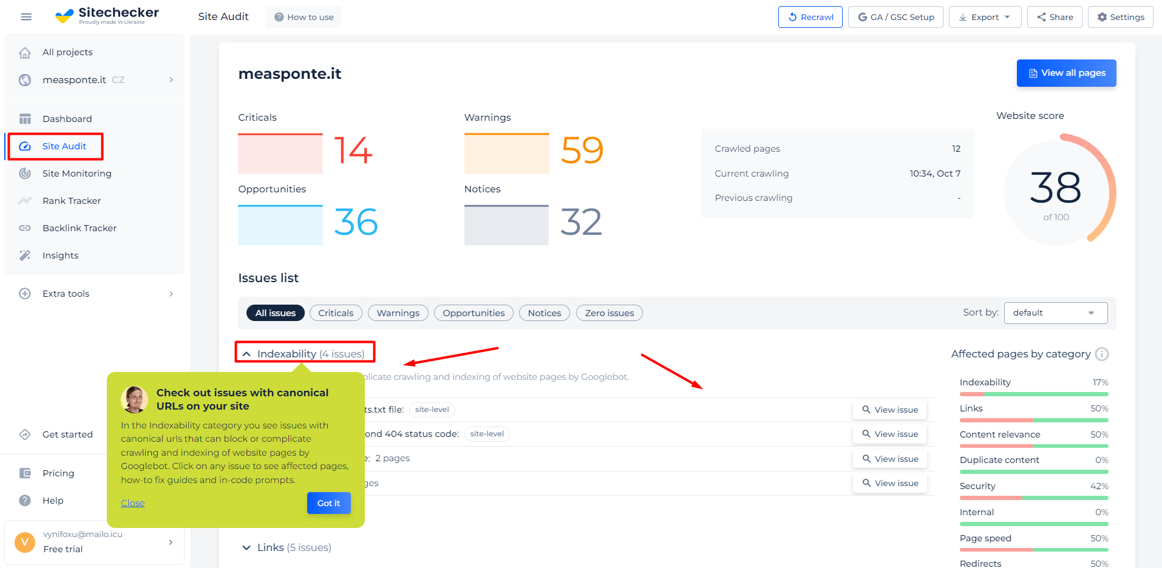The image size is (1162, 568).
Task: Open GA / GSC Setup
Action: 895,17
